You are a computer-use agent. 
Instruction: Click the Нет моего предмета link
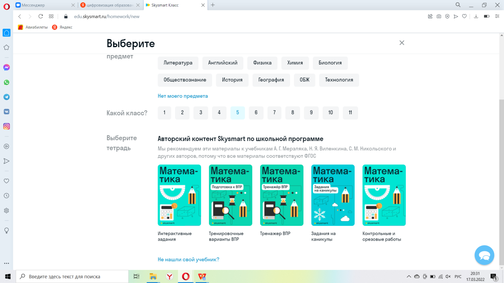[183, 96]
